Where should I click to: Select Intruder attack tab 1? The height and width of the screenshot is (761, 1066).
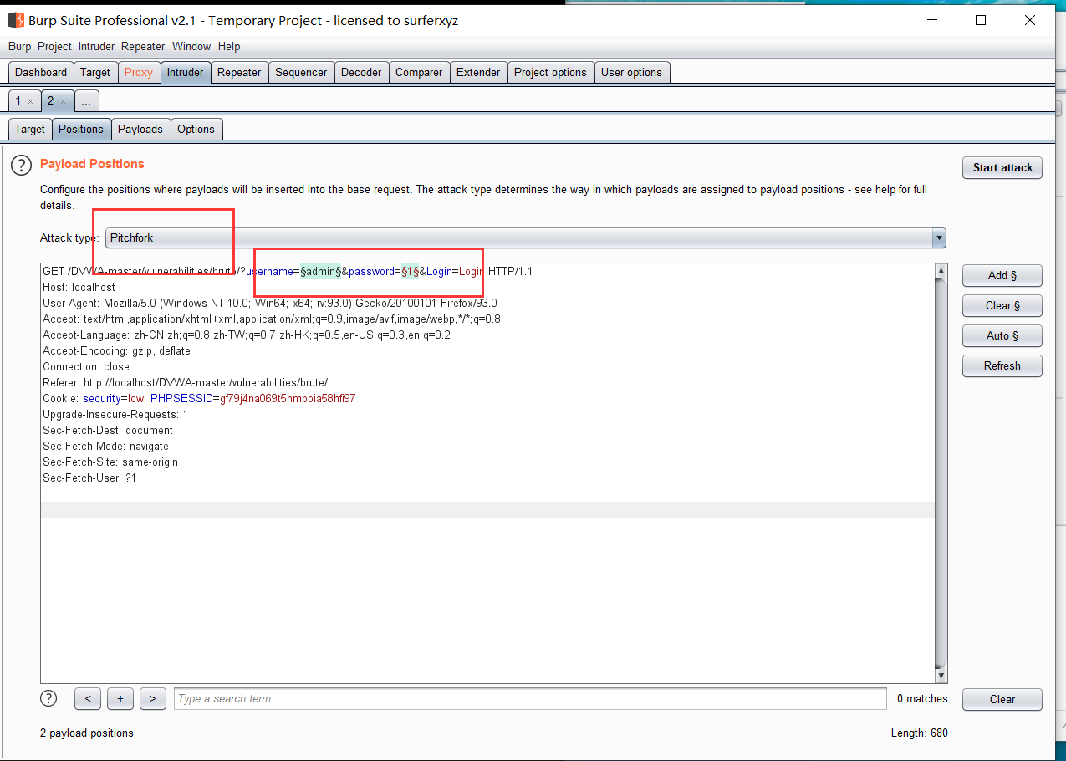click(x=18, y=101)
